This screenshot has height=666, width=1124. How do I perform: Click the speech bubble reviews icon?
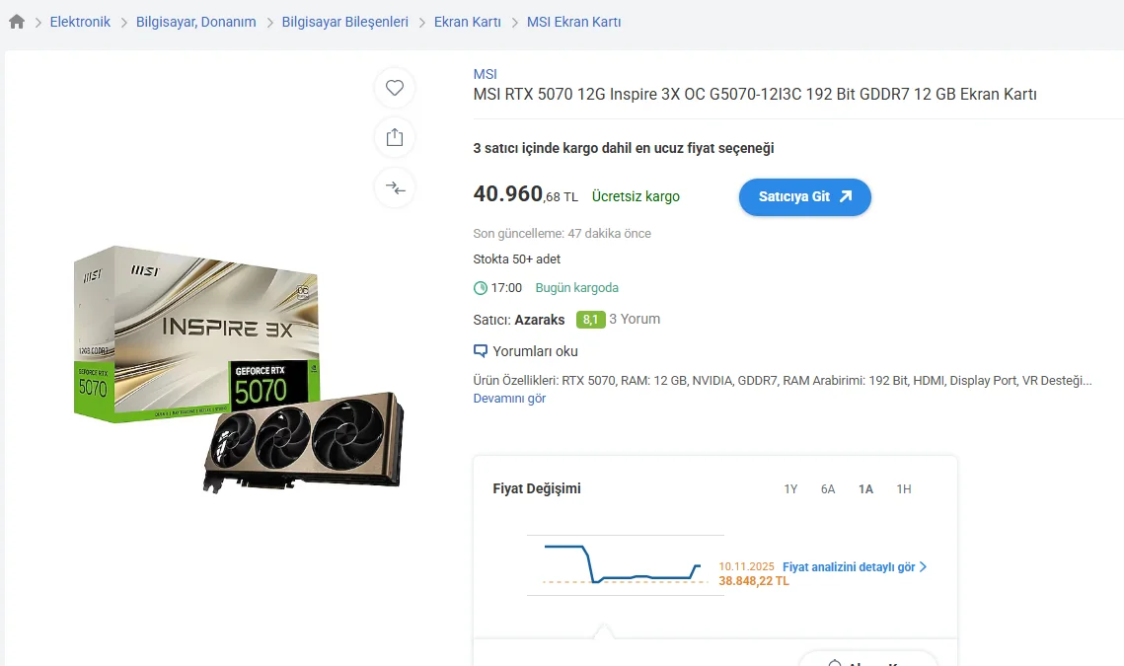click(481, 351)
